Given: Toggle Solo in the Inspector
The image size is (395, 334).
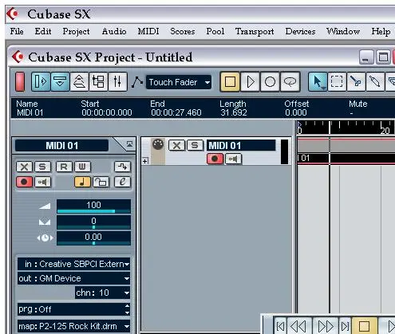Looking at the screenshot, I should coord(42,167).
